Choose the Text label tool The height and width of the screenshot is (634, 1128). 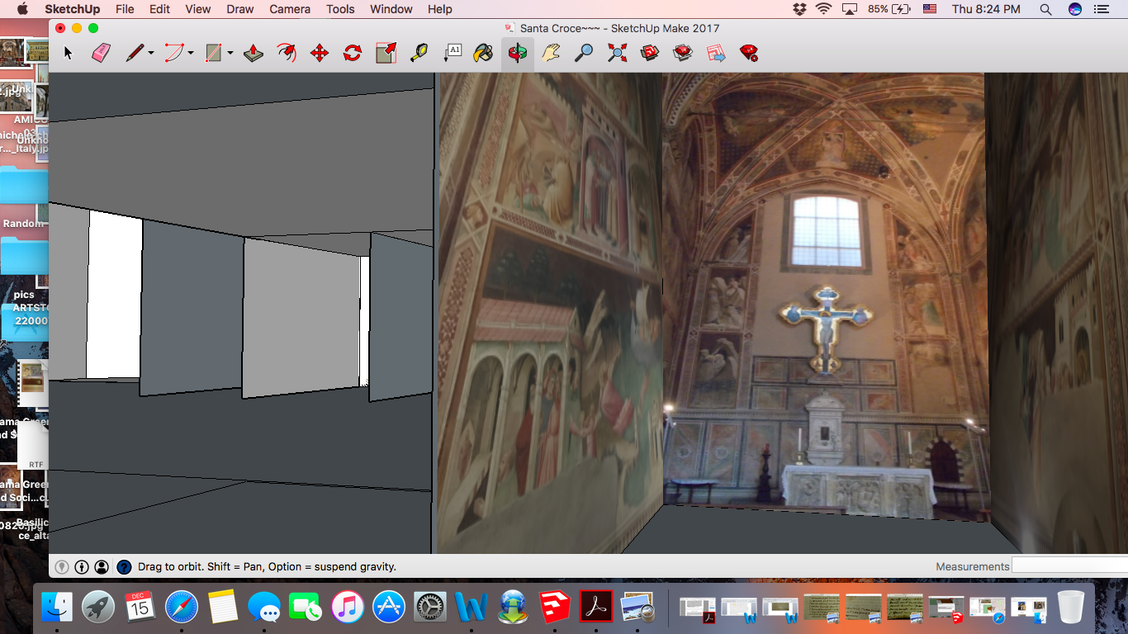coord(452,54)
